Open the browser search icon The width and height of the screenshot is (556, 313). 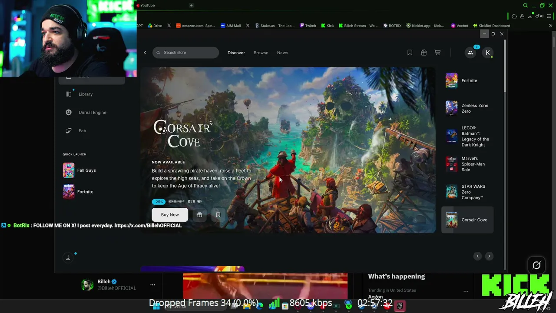525,6
